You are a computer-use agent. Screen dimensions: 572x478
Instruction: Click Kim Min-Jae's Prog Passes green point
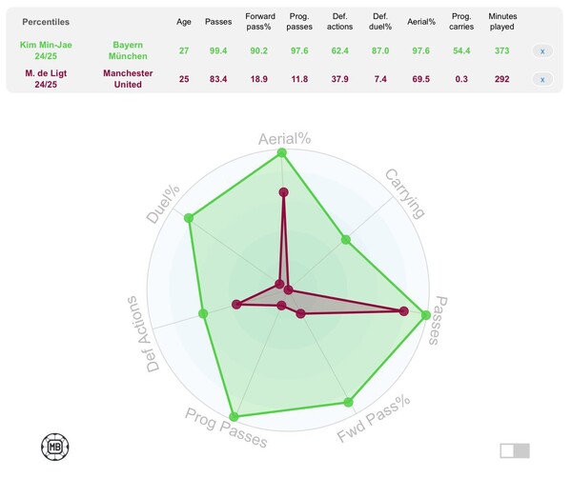pyautogui.click(x=234, y=417)
